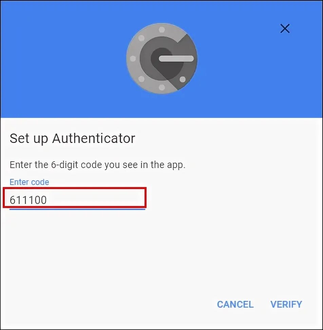Click the blue underline beneath the code field
The image size is (323, 330).
pos(77,209)
